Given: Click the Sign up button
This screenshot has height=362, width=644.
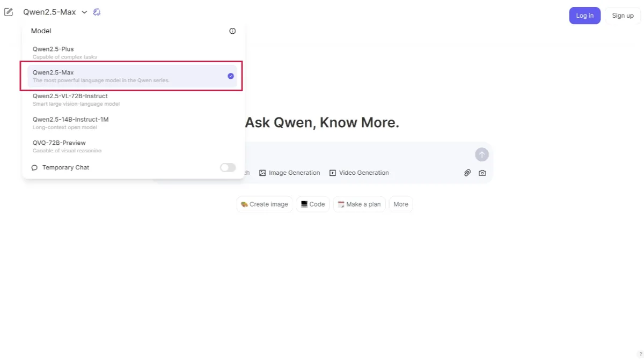Looking at the screenshot, I should tap(623, 16).
